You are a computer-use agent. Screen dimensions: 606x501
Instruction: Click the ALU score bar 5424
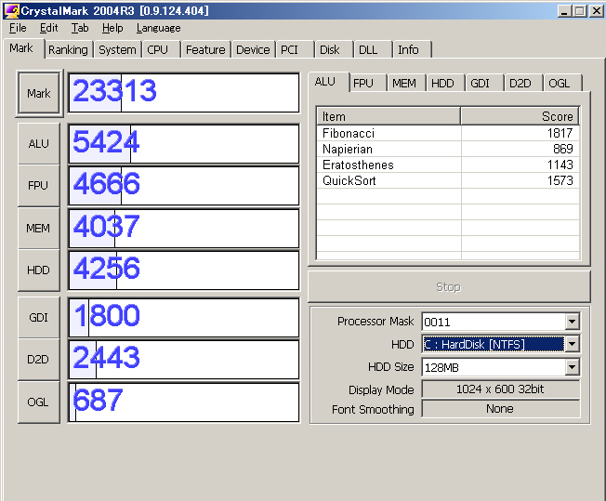click(184, 144)
